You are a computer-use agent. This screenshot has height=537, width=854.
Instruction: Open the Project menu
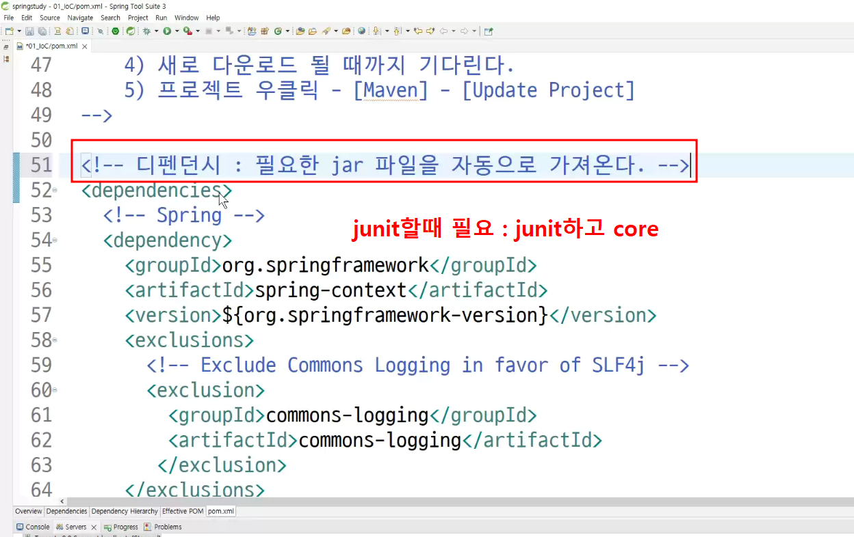(138, 18)
